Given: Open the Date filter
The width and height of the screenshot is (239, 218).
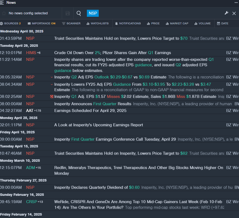Looking at the screenshot, I should point(223,23).
